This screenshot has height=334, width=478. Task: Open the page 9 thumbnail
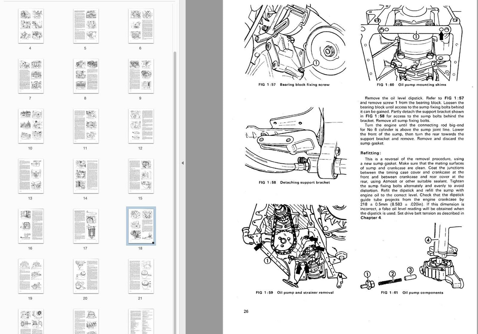[141, 76]
